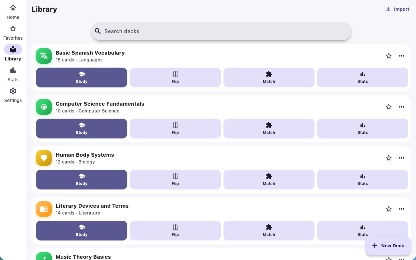The image size is (416, 260).
Task: Play Match for Literary Devices and Terms
Action: [x=269, y=230]
